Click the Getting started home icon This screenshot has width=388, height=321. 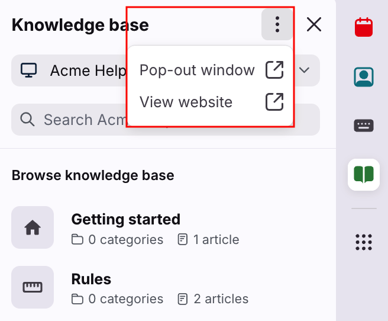(33, 227)
